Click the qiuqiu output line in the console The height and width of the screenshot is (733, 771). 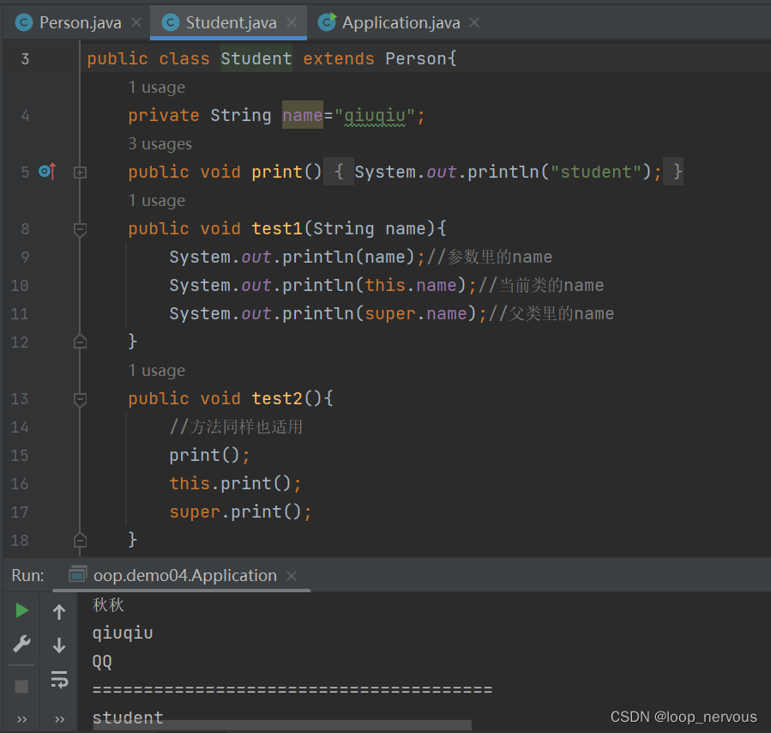[123, 633]
